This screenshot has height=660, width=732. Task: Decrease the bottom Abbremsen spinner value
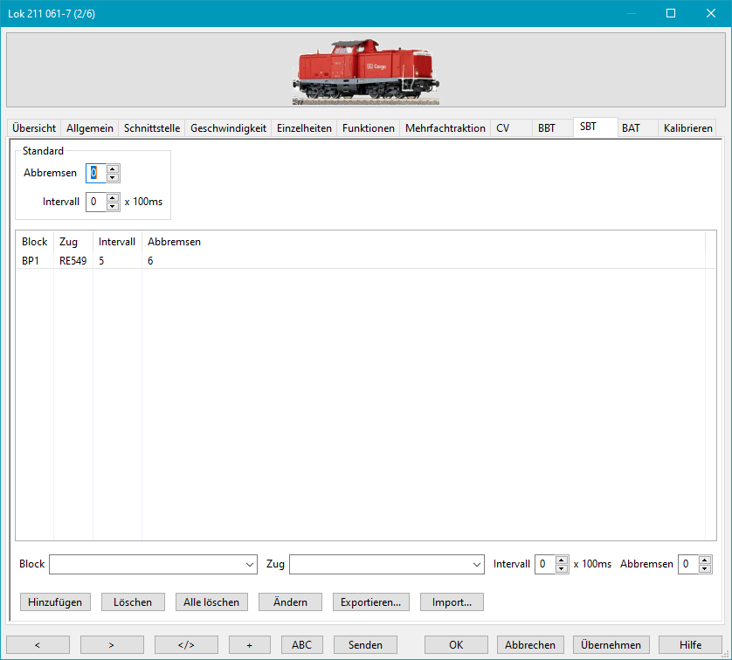[705, 569]
